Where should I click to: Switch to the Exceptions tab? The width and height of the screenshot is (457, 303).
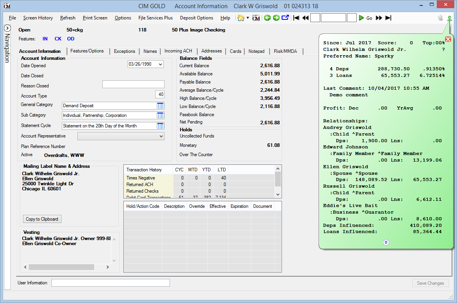tap(125, 51)
